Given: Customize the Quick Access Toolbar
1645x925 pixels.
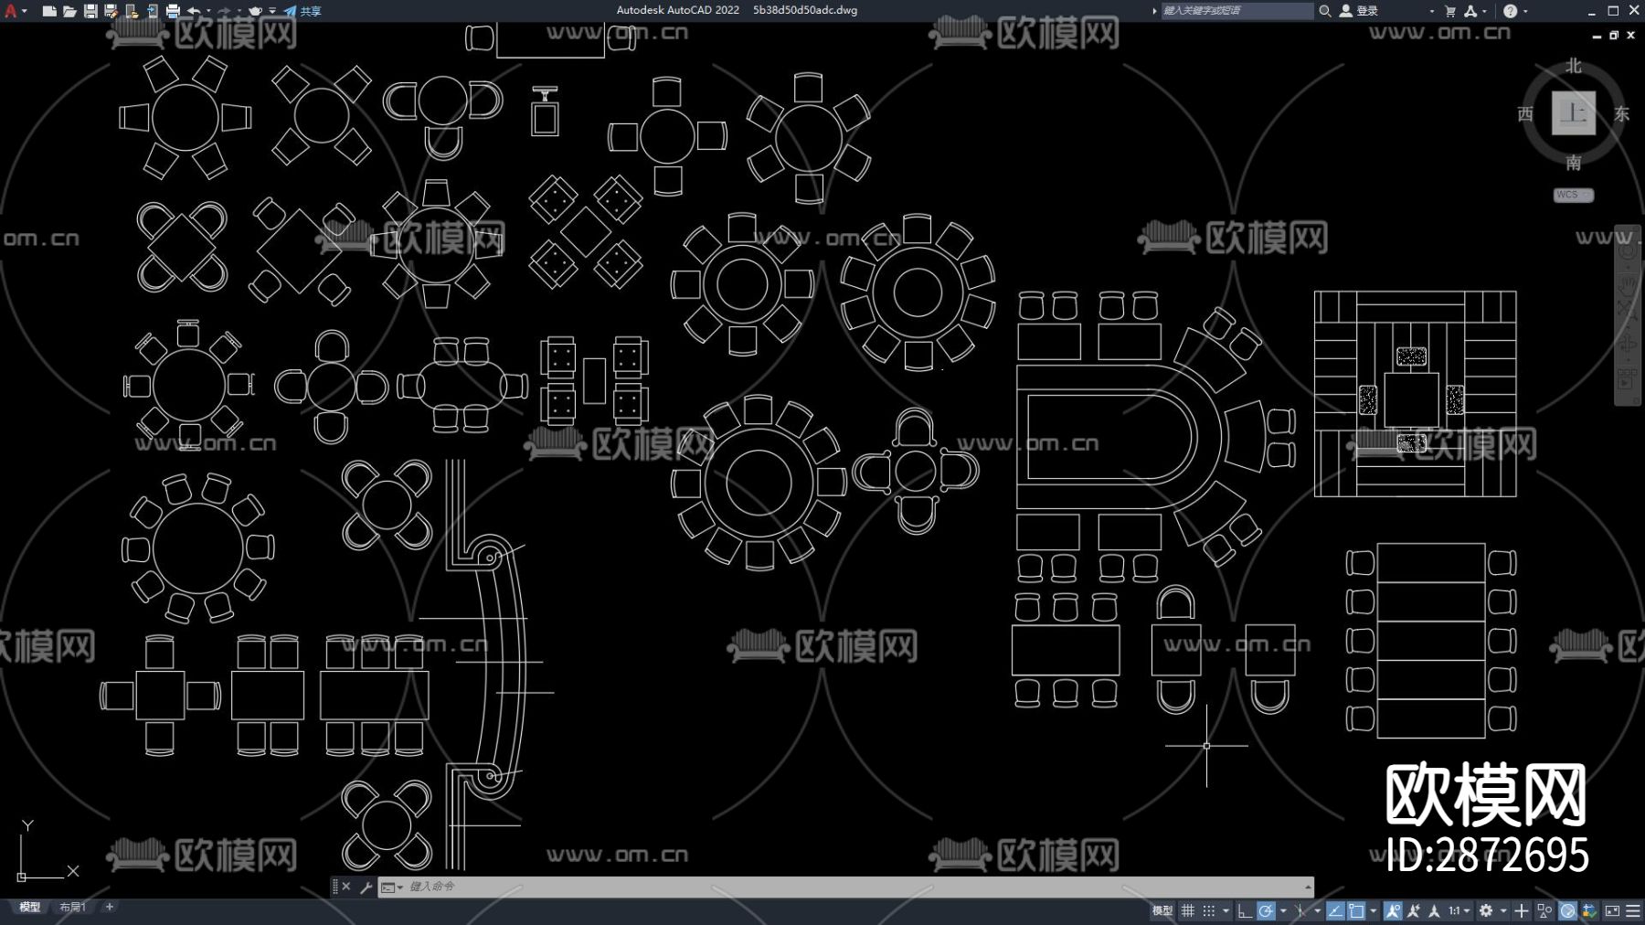Looking at the screenshot, I should tap(272, 11).
